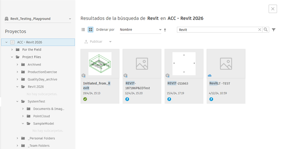Switch to list view icon

[x=83, y=30]
